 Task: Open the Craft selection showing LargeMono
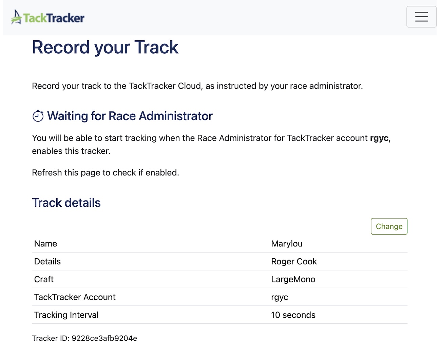tap(293, 279)
